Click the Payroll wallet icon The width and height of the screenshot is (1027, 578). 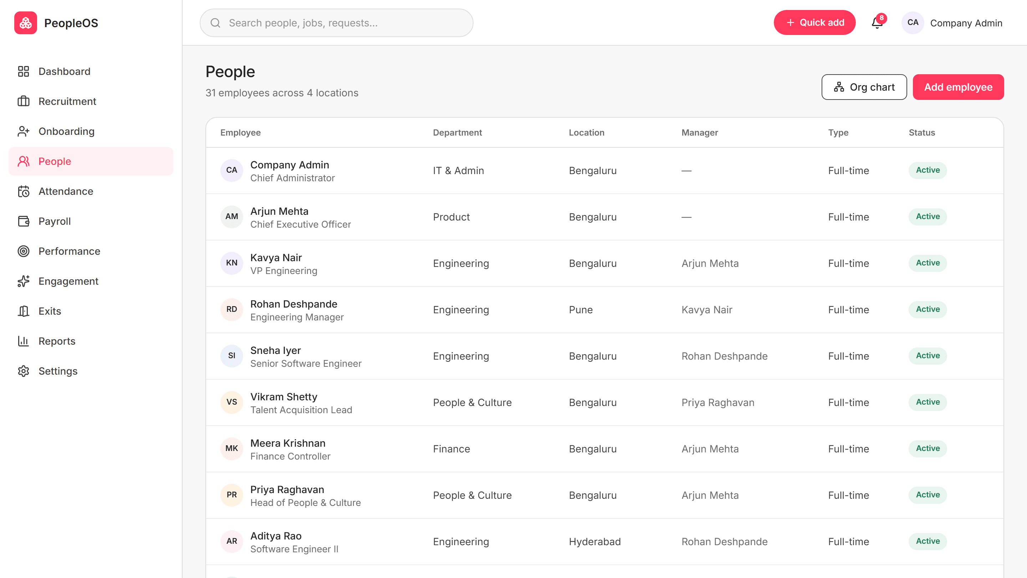24,221
